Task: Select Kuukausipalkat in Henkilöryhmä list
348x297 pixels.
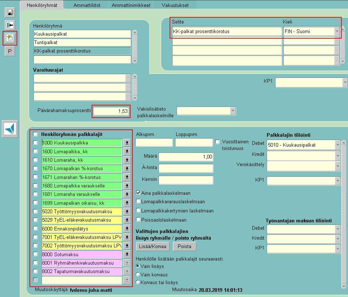Action: [82, 34]
